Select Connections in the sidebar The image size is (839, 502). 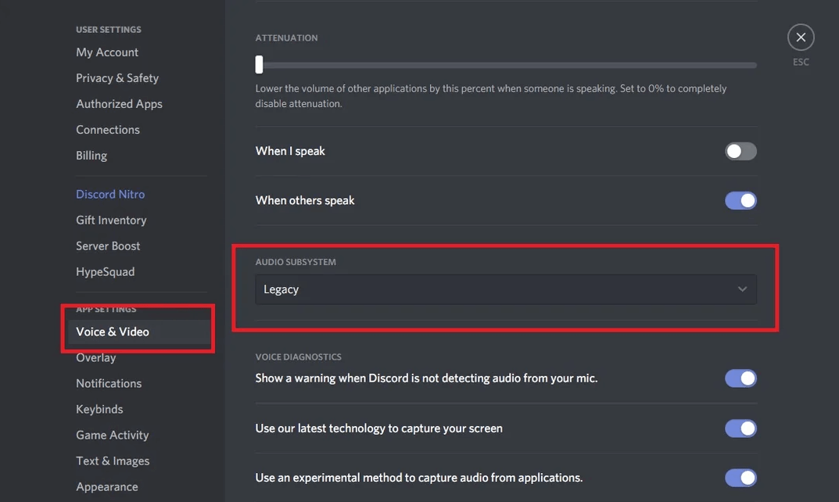coord(108,130)
